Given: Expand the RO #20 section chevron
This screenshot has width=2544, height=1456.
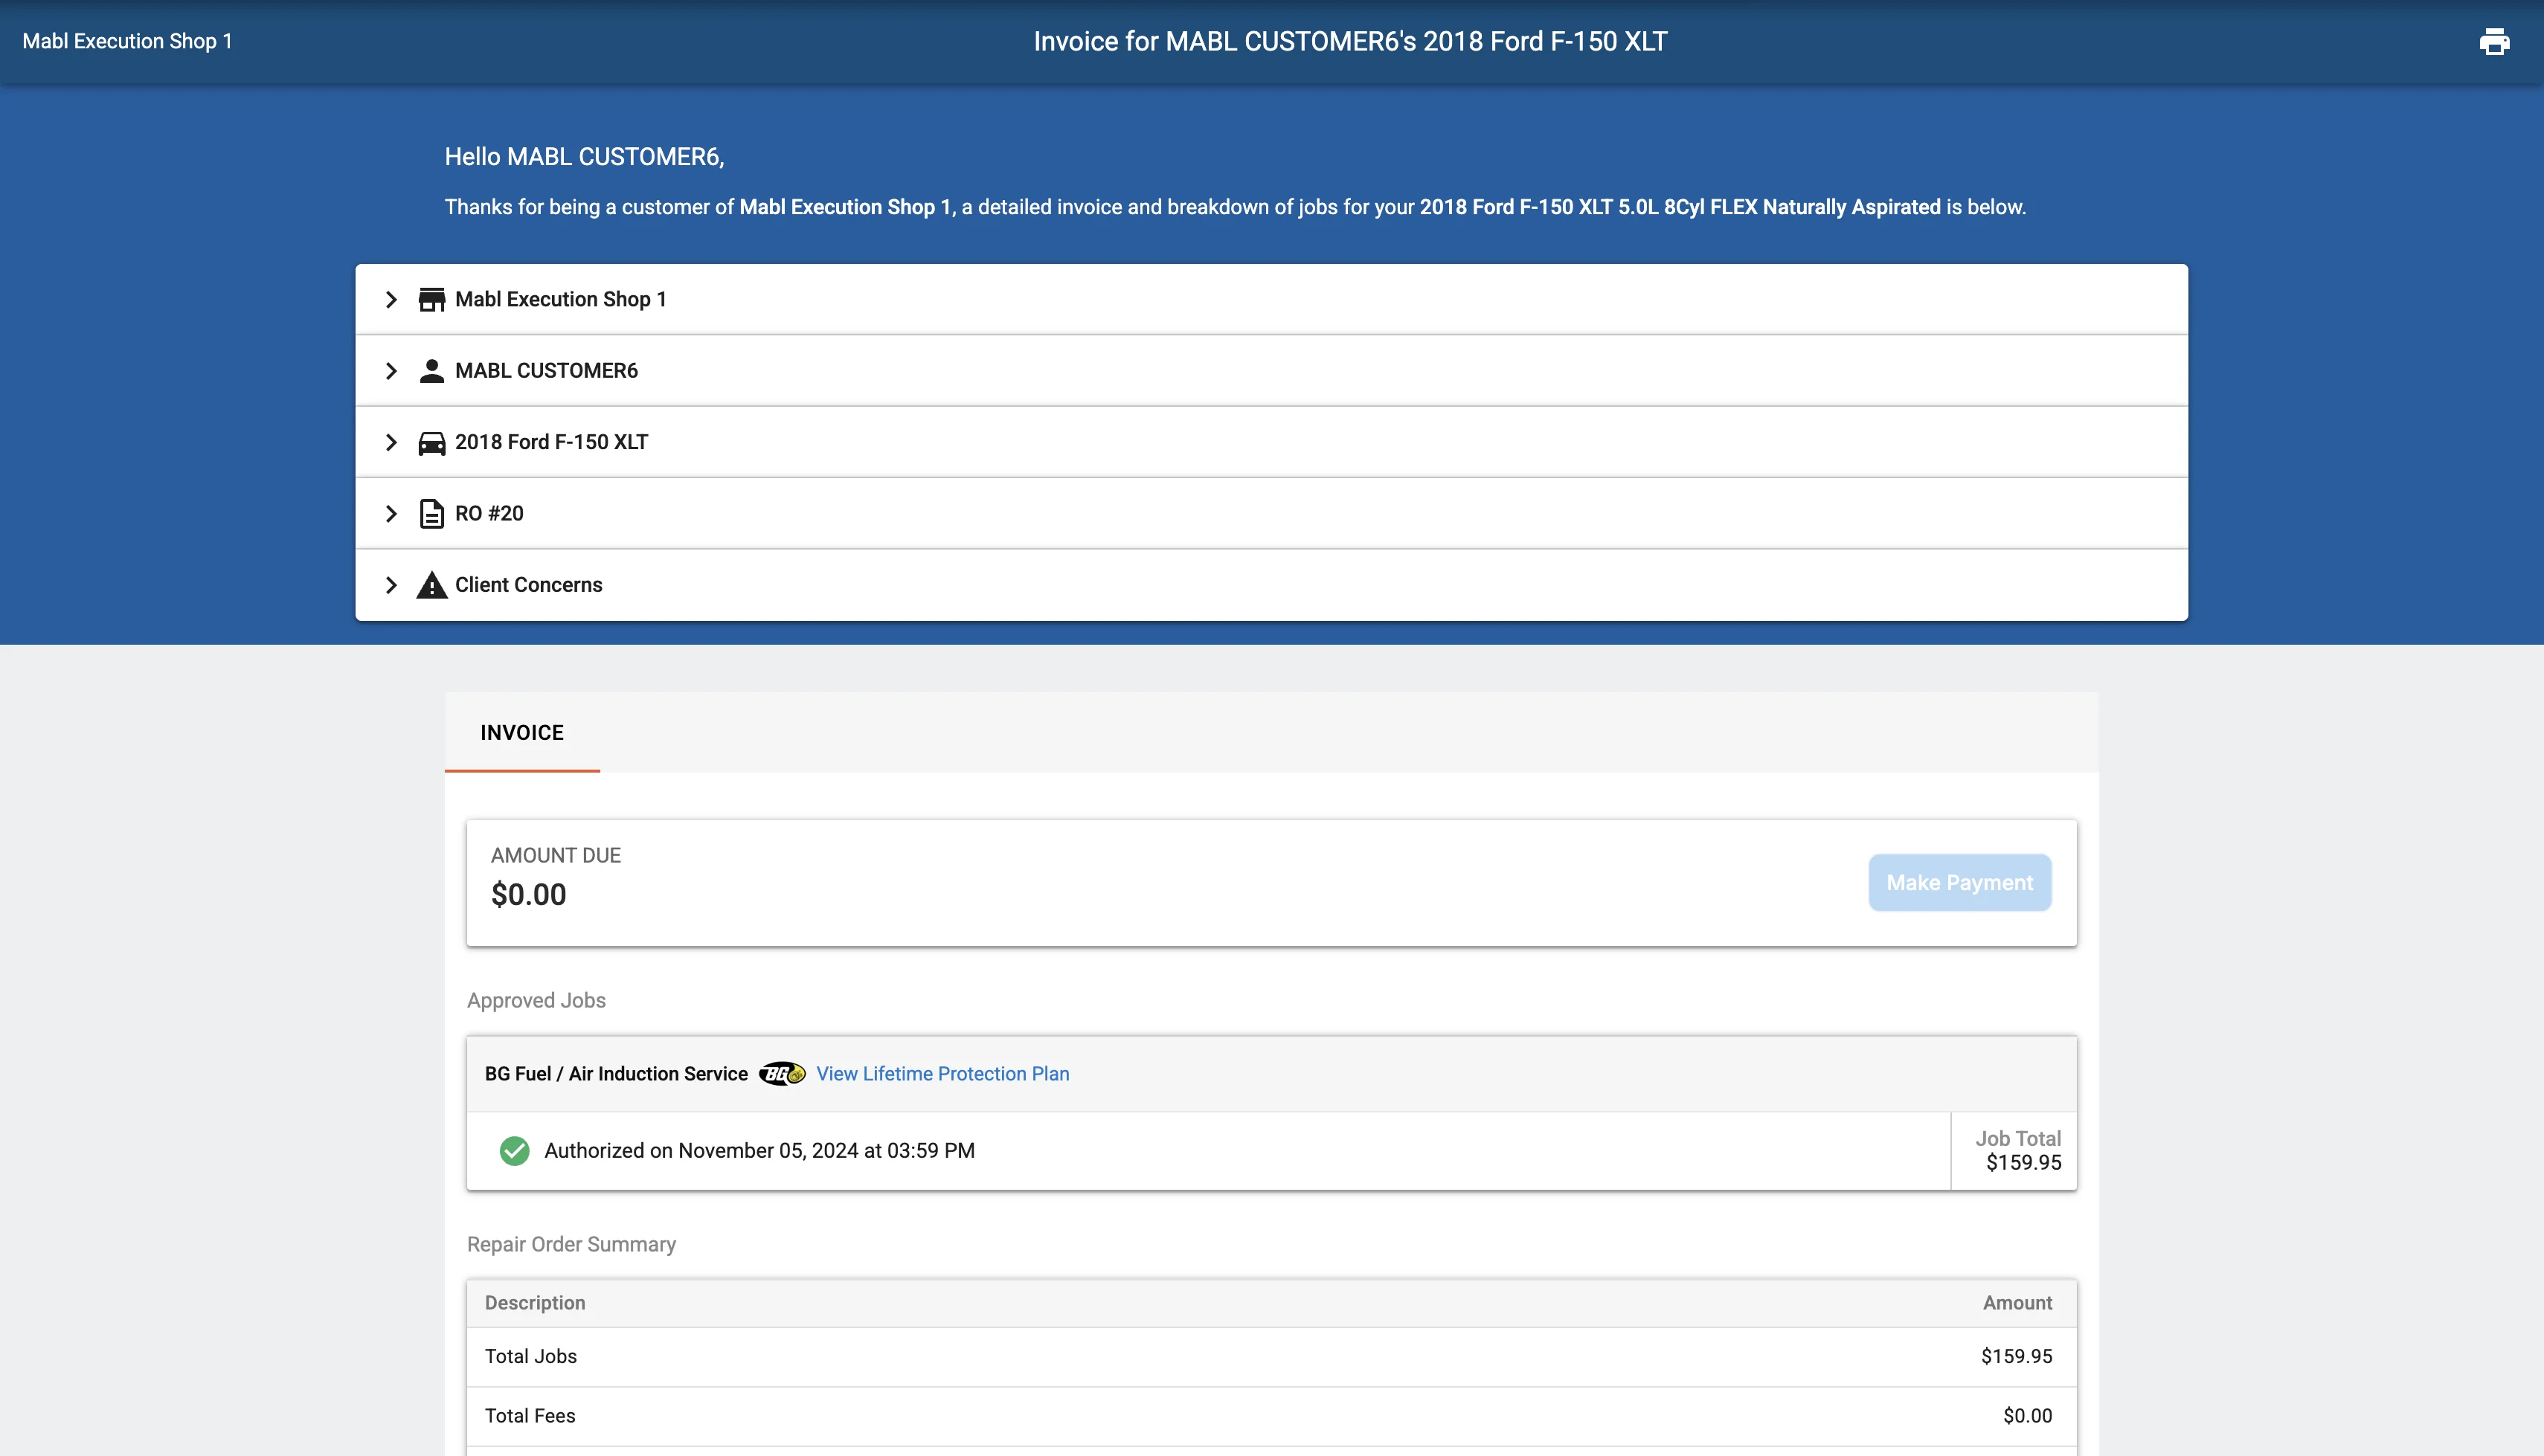Looking at the screenshot, I should [391, 513].
